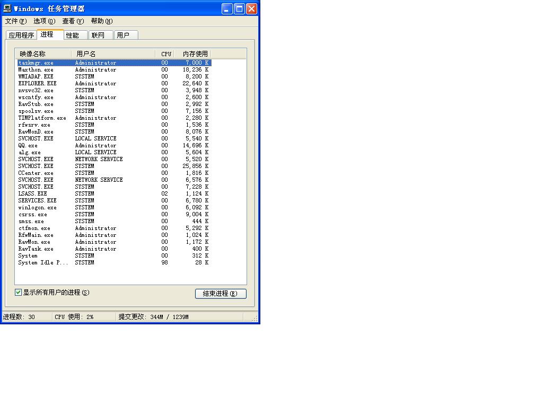Select the RfwMain.exe process
Screen dimensions: 543x407
115,235
